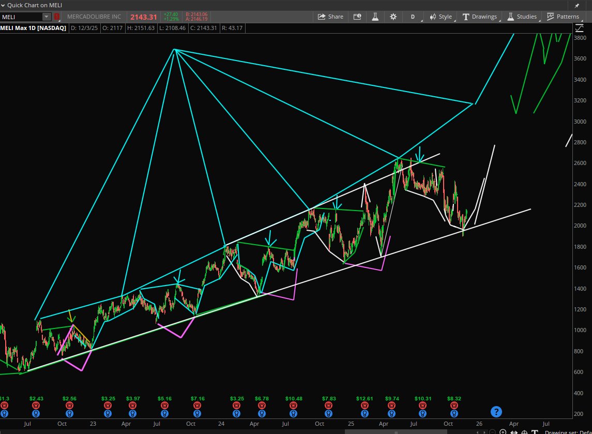Click the lightbulb icon below $10.48
The image size is (592, 434).
pos(293,414)
